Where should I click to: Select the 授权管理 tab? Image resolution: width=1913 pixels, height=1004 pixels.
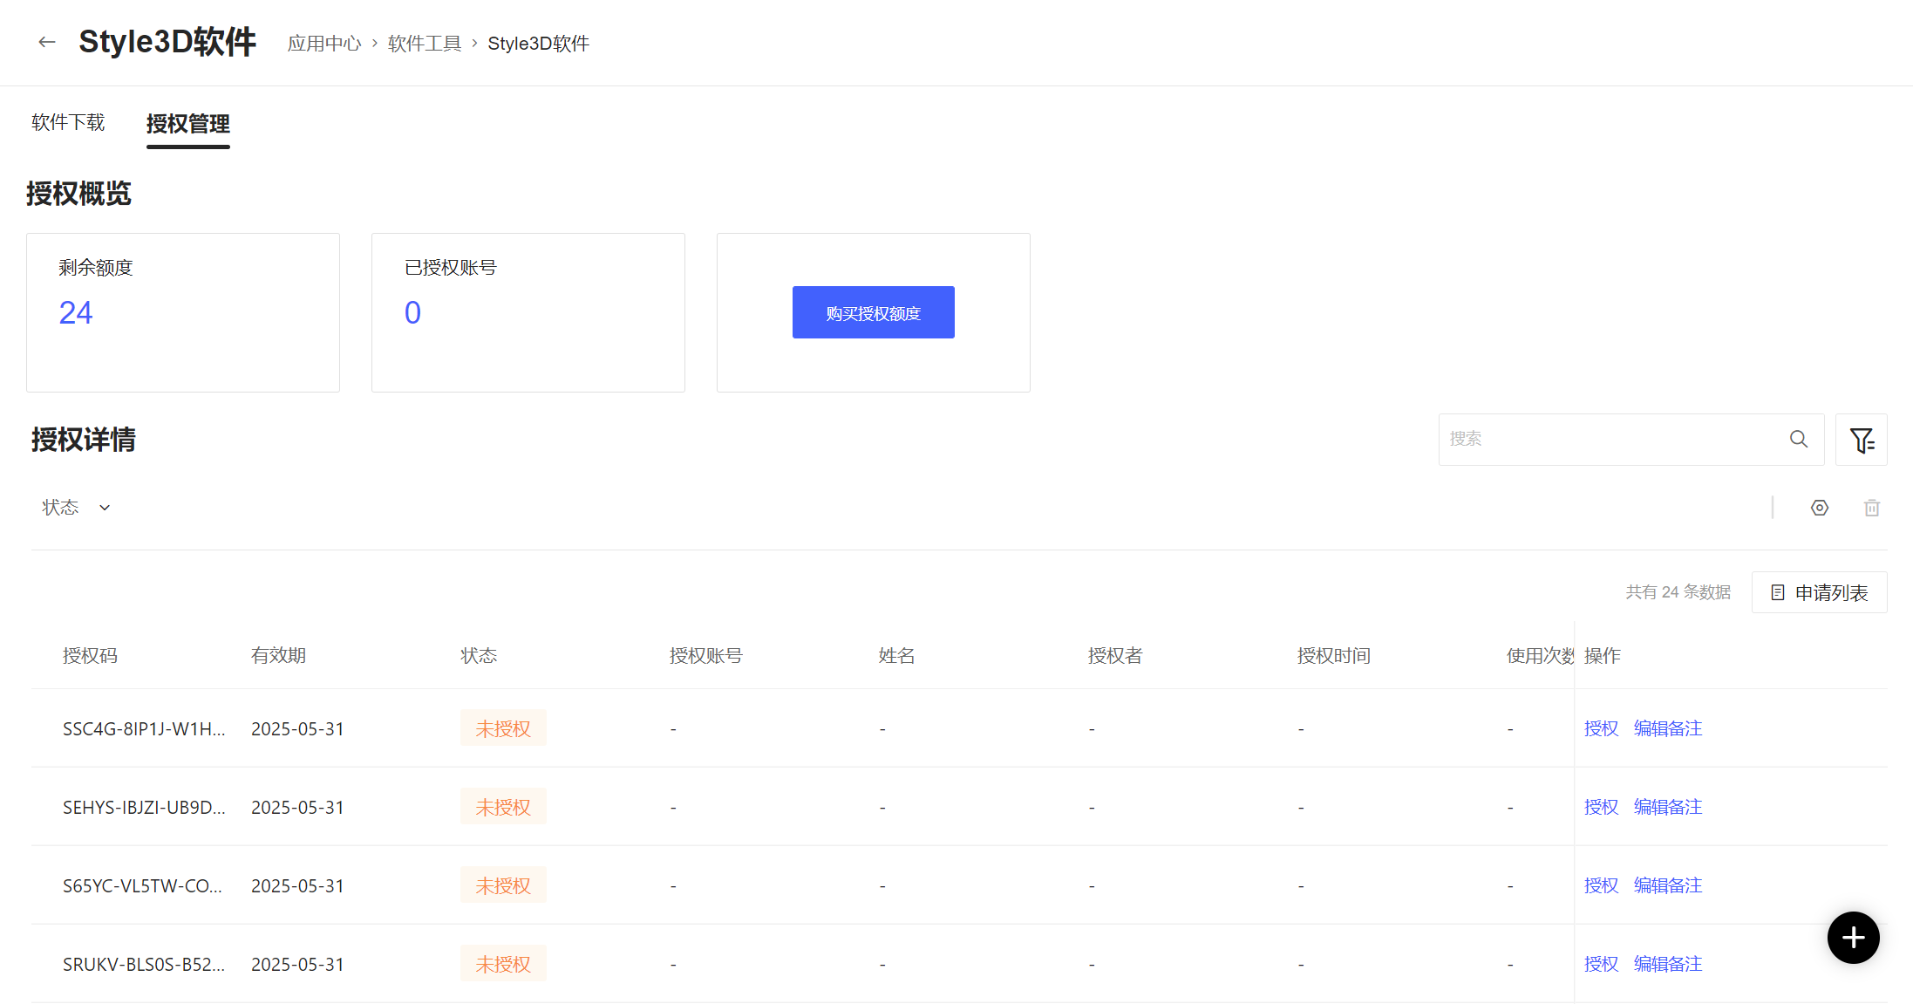[188, 124]
